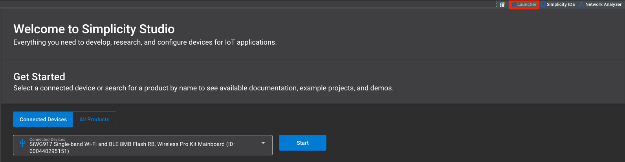625x162 pixels.
Task: Click the Get Started description text
Action: [203, 88]
